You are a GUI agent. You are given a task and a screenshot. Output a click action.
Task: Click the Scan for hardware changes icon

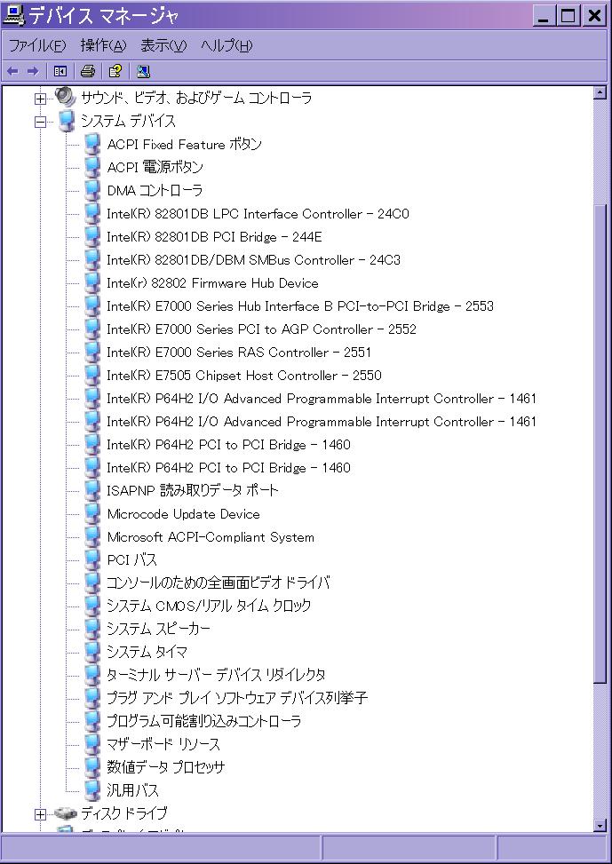(x=143, y=71)
